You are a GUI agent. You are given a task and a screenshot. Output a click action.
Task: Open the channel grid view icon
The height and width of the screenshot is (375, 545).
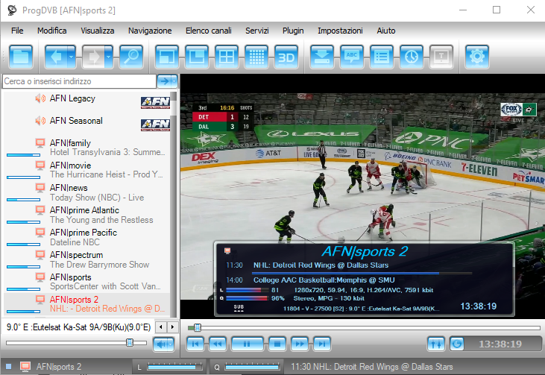[256, 57]
